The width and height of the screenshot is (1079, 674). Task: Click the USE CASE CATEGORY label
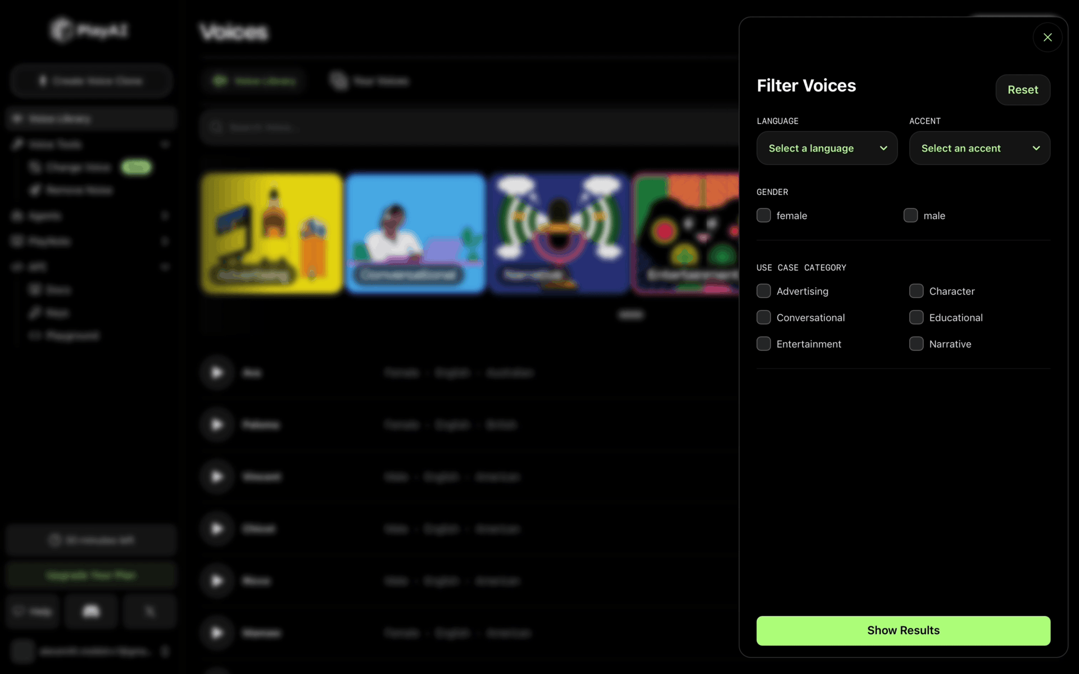(x=801, y=268)
